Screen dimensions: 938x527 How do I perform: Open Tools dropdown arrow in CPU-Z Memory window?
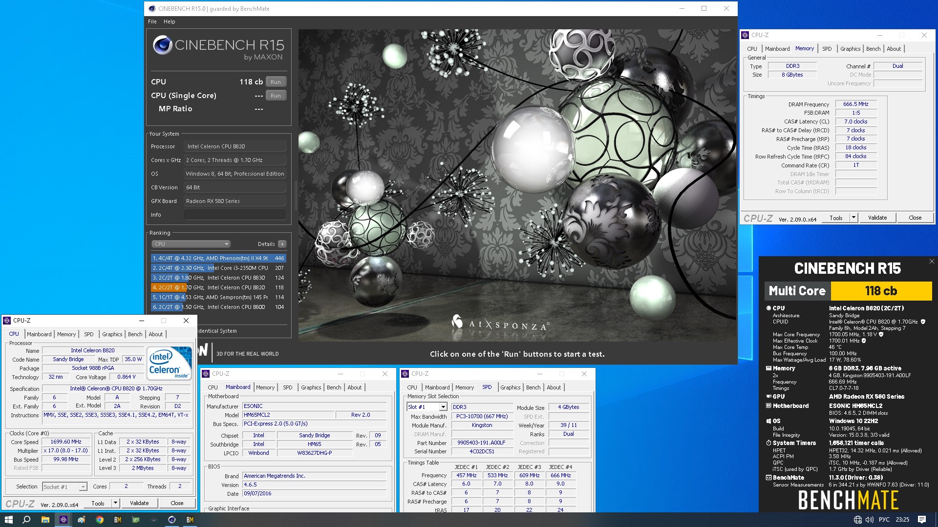point(853,218)
